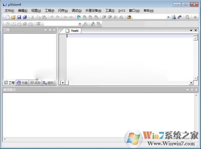Viewport: 201px width, 149px height.
Task: Click the translate file icon in the build toolbar
Action: [8, 24]
